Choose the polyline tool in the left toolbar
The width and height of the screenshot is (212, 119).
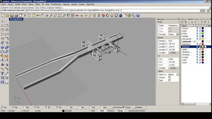2,26
